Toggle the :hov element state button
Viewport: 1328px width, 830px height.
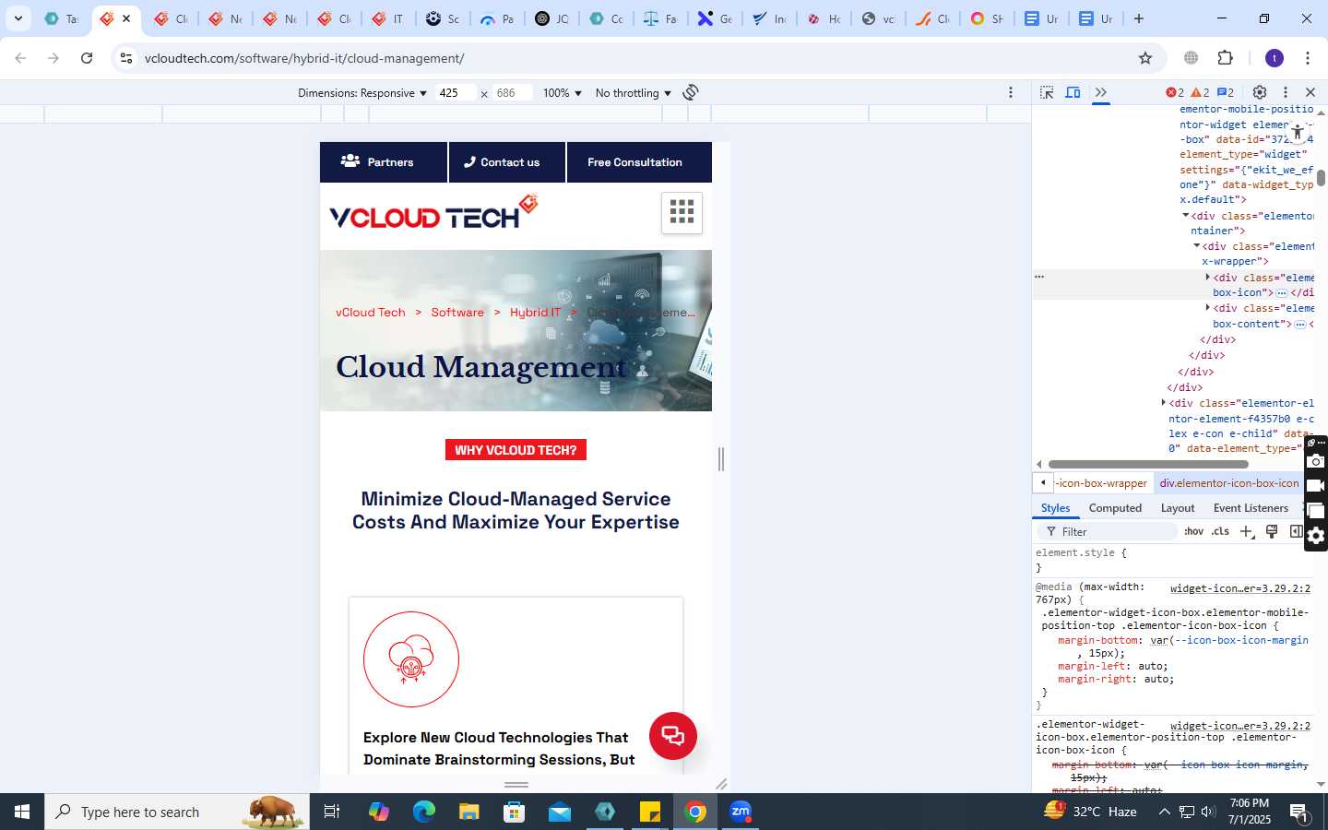coord(1193,532)
